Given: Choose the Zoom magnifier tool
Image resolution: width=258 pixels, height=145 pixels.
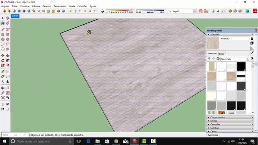Looking at the screenshot, I should 3,93.
